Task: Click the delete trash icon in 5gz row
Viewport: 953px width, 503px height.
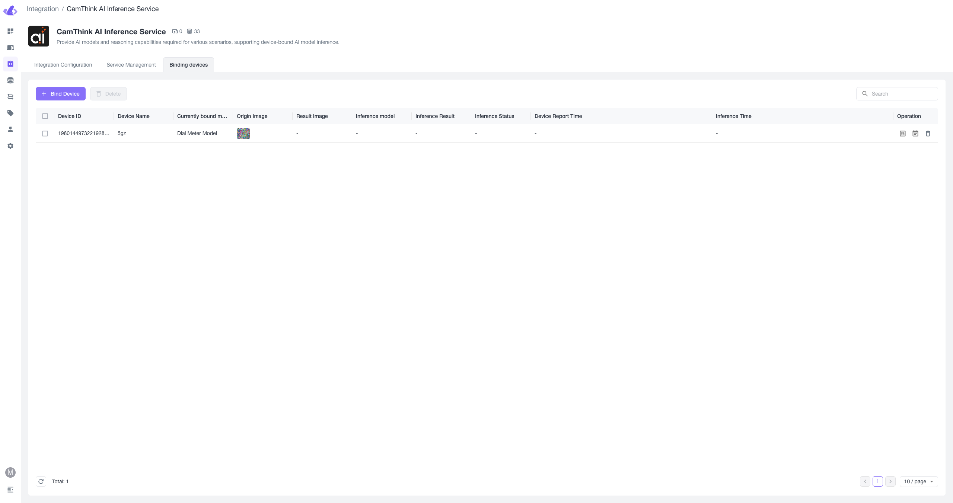Action: (928, 134)
